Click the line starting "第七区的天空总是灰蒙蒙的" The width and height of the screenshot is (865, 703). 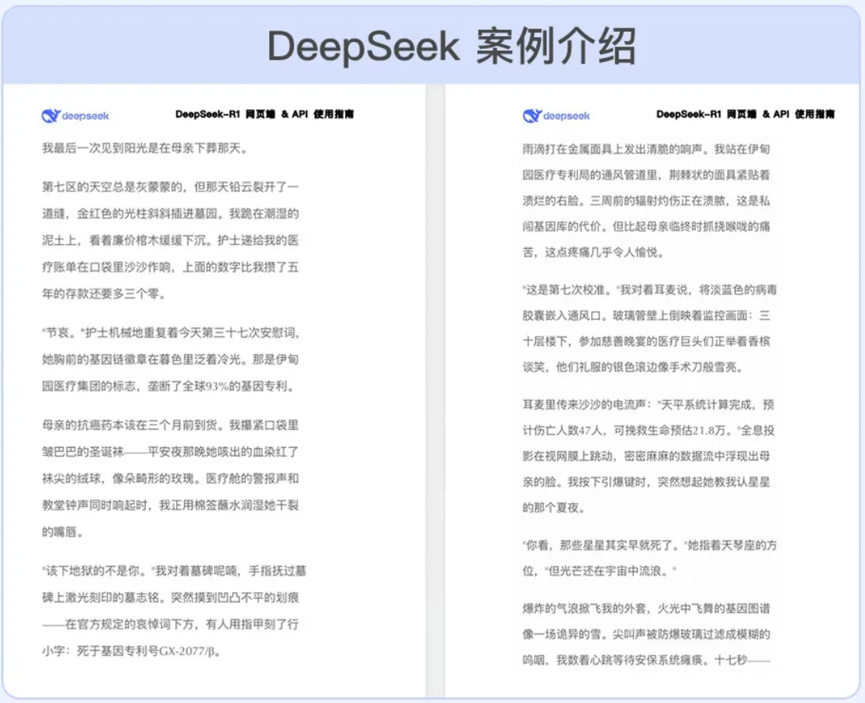coord(171,187)
